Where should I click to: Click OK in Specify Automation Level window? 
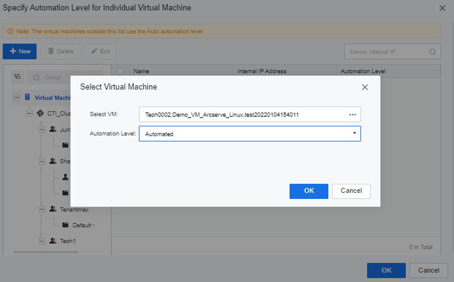(386, 270)
